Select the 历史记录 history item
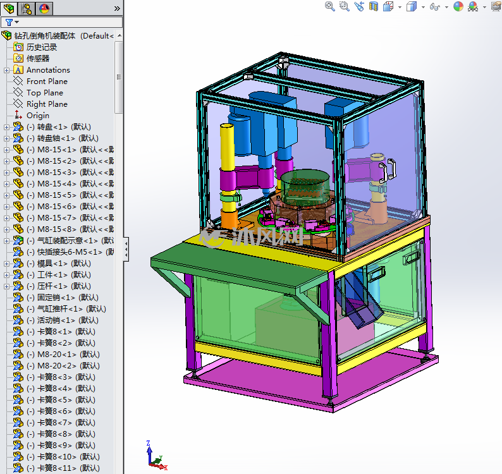502x474 pixels. click(x=42, y=47)
